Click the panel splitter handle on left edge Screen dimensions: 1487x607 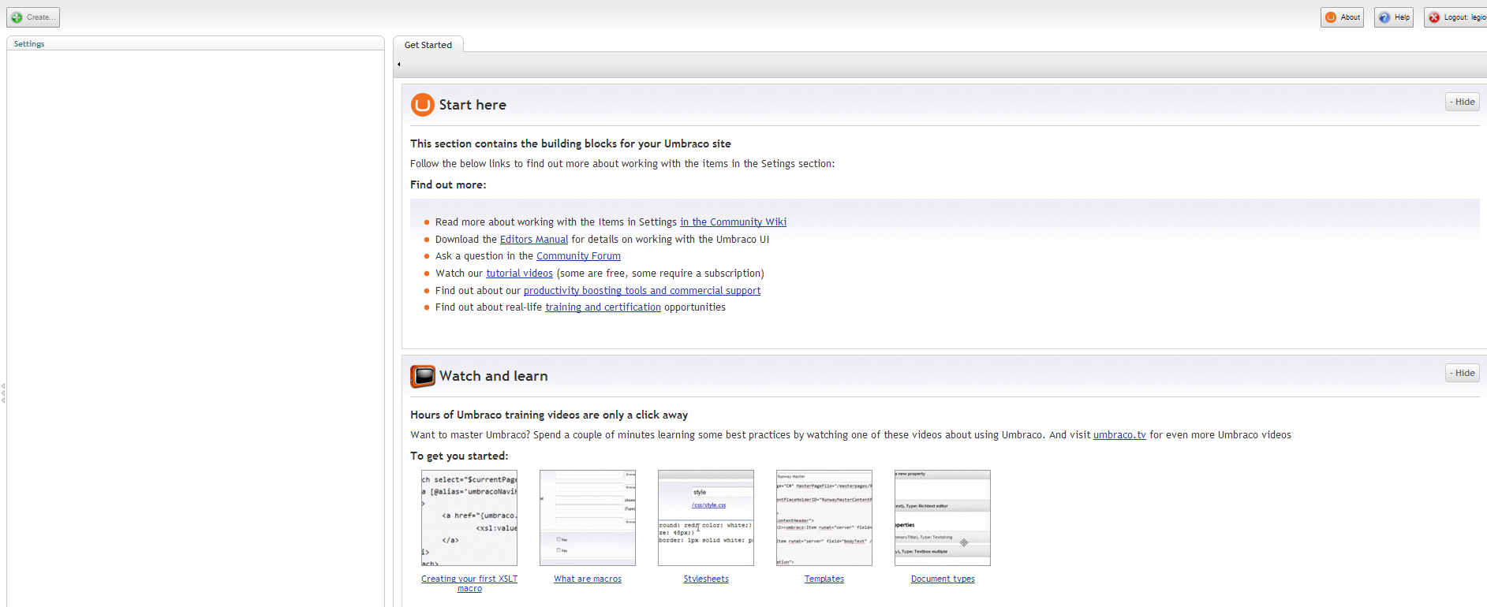pyautogui.click(x=3, y=393)
